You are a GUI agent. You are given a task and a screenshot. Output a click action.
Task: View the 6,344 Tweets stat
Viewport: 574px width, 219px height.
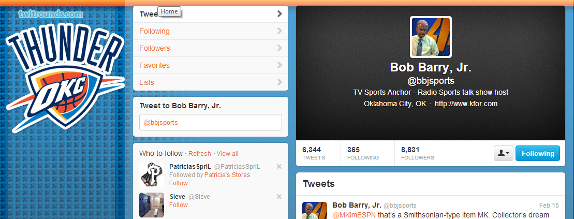coord(313,153)
